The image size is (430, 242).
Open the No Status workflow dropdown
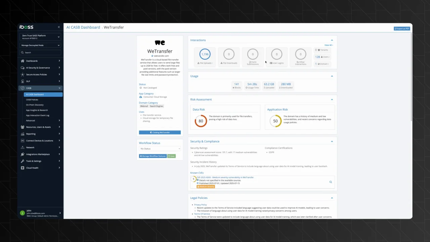pyautogui.click(x=160, y=149)
